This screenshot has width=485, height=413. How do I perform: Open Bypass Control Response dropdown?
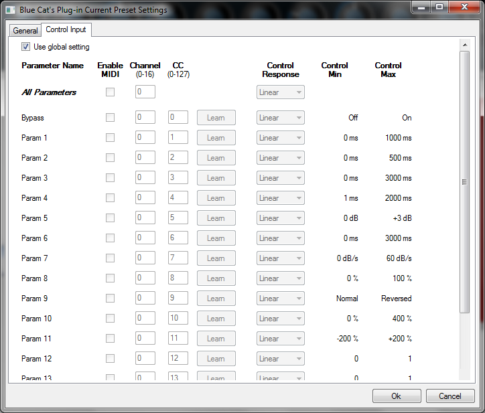(x=281, y=117)
